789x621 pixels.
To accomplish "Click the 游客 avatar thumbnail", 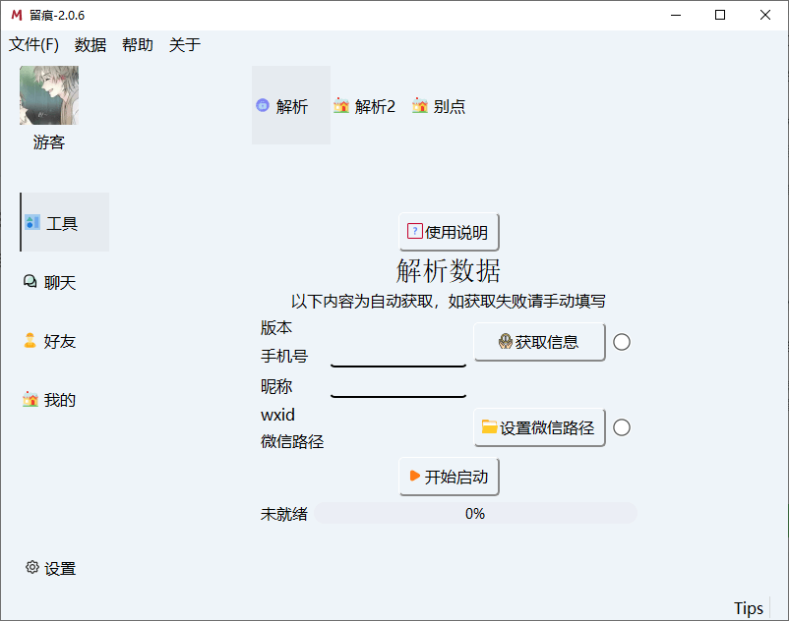I will click(x=48, y=94).
